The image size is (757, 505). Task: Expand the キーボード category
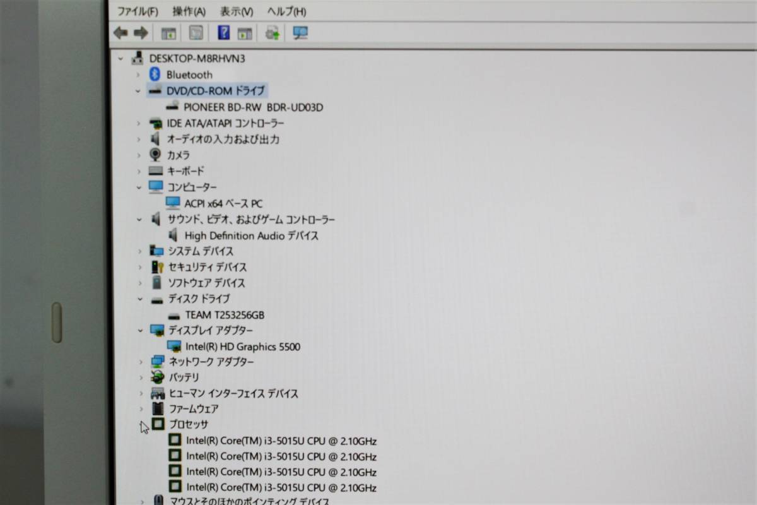tap(139, 171)
